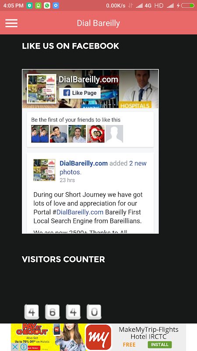This screenshot has height=351, width=197.
Task: Open the DialBareilly.com title in the Facebook banner
Action: click(x=88, y=79)
